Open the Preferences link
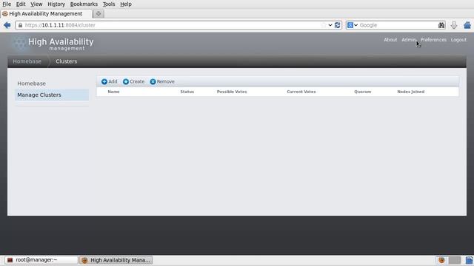The width and height of the screenshot is (474, 266). point(433,40)
